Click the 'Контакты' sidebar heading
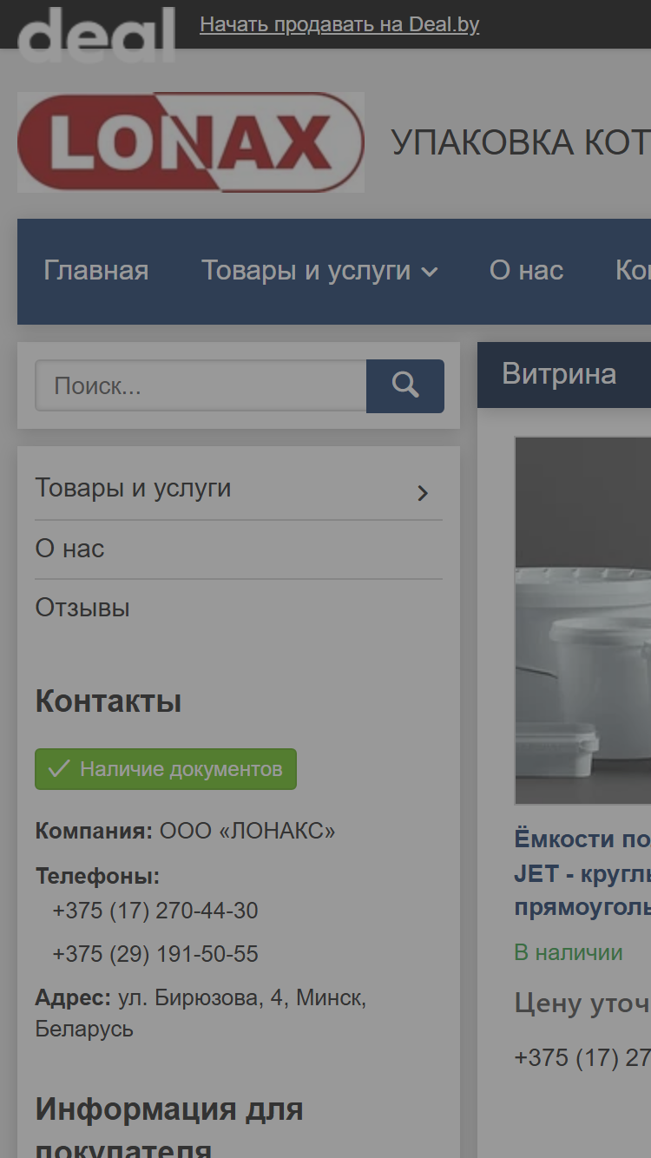 (x=108, y=701)
